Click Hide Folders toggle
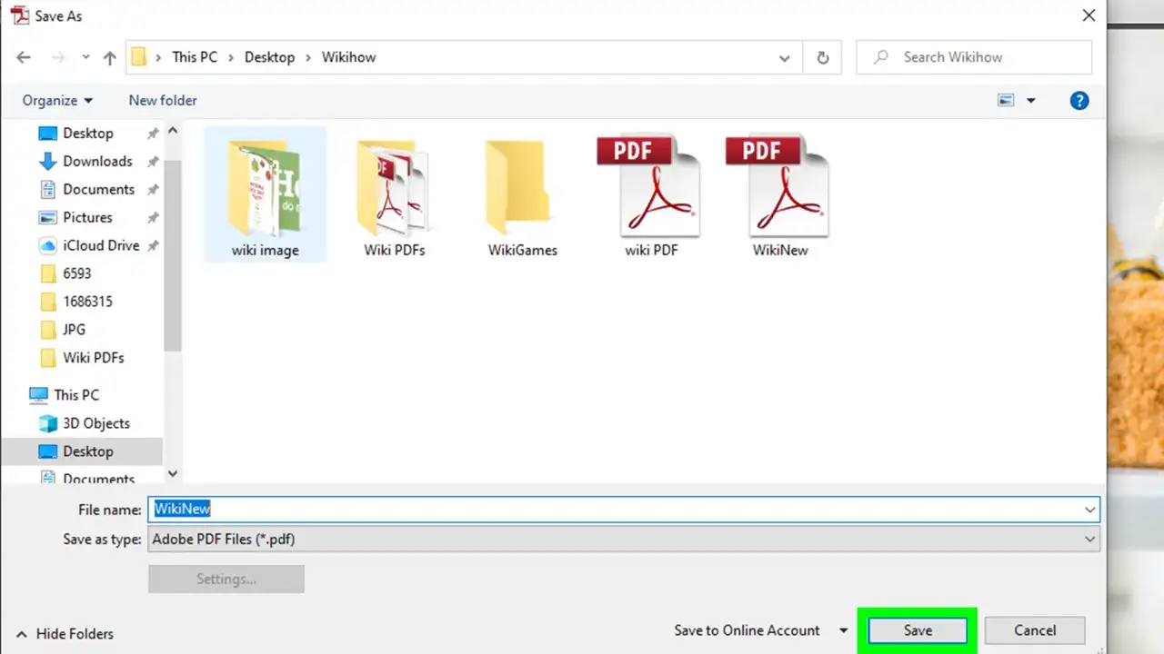The image size is (1164, 654). tap(65, 634)
